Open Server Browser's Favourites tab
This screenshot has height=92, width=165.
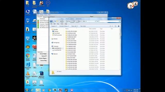click(40, 17)
